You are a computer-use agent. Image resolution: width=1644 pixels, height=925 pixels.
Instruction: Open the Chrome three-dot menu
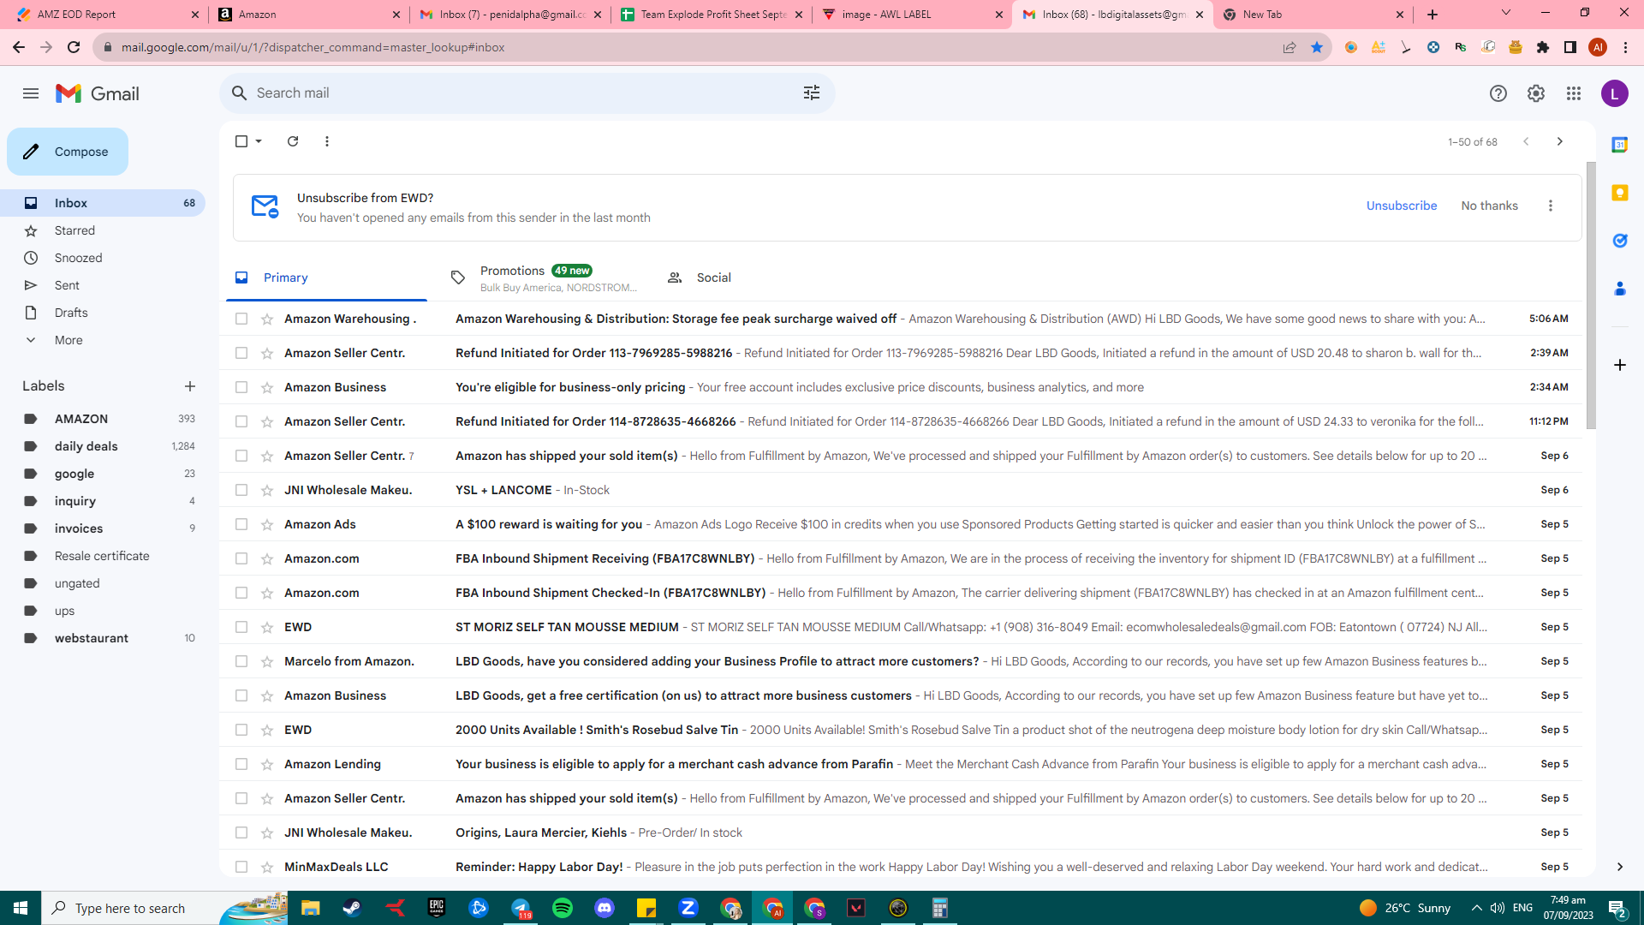pyautogui.click(x=1625, y=47)
